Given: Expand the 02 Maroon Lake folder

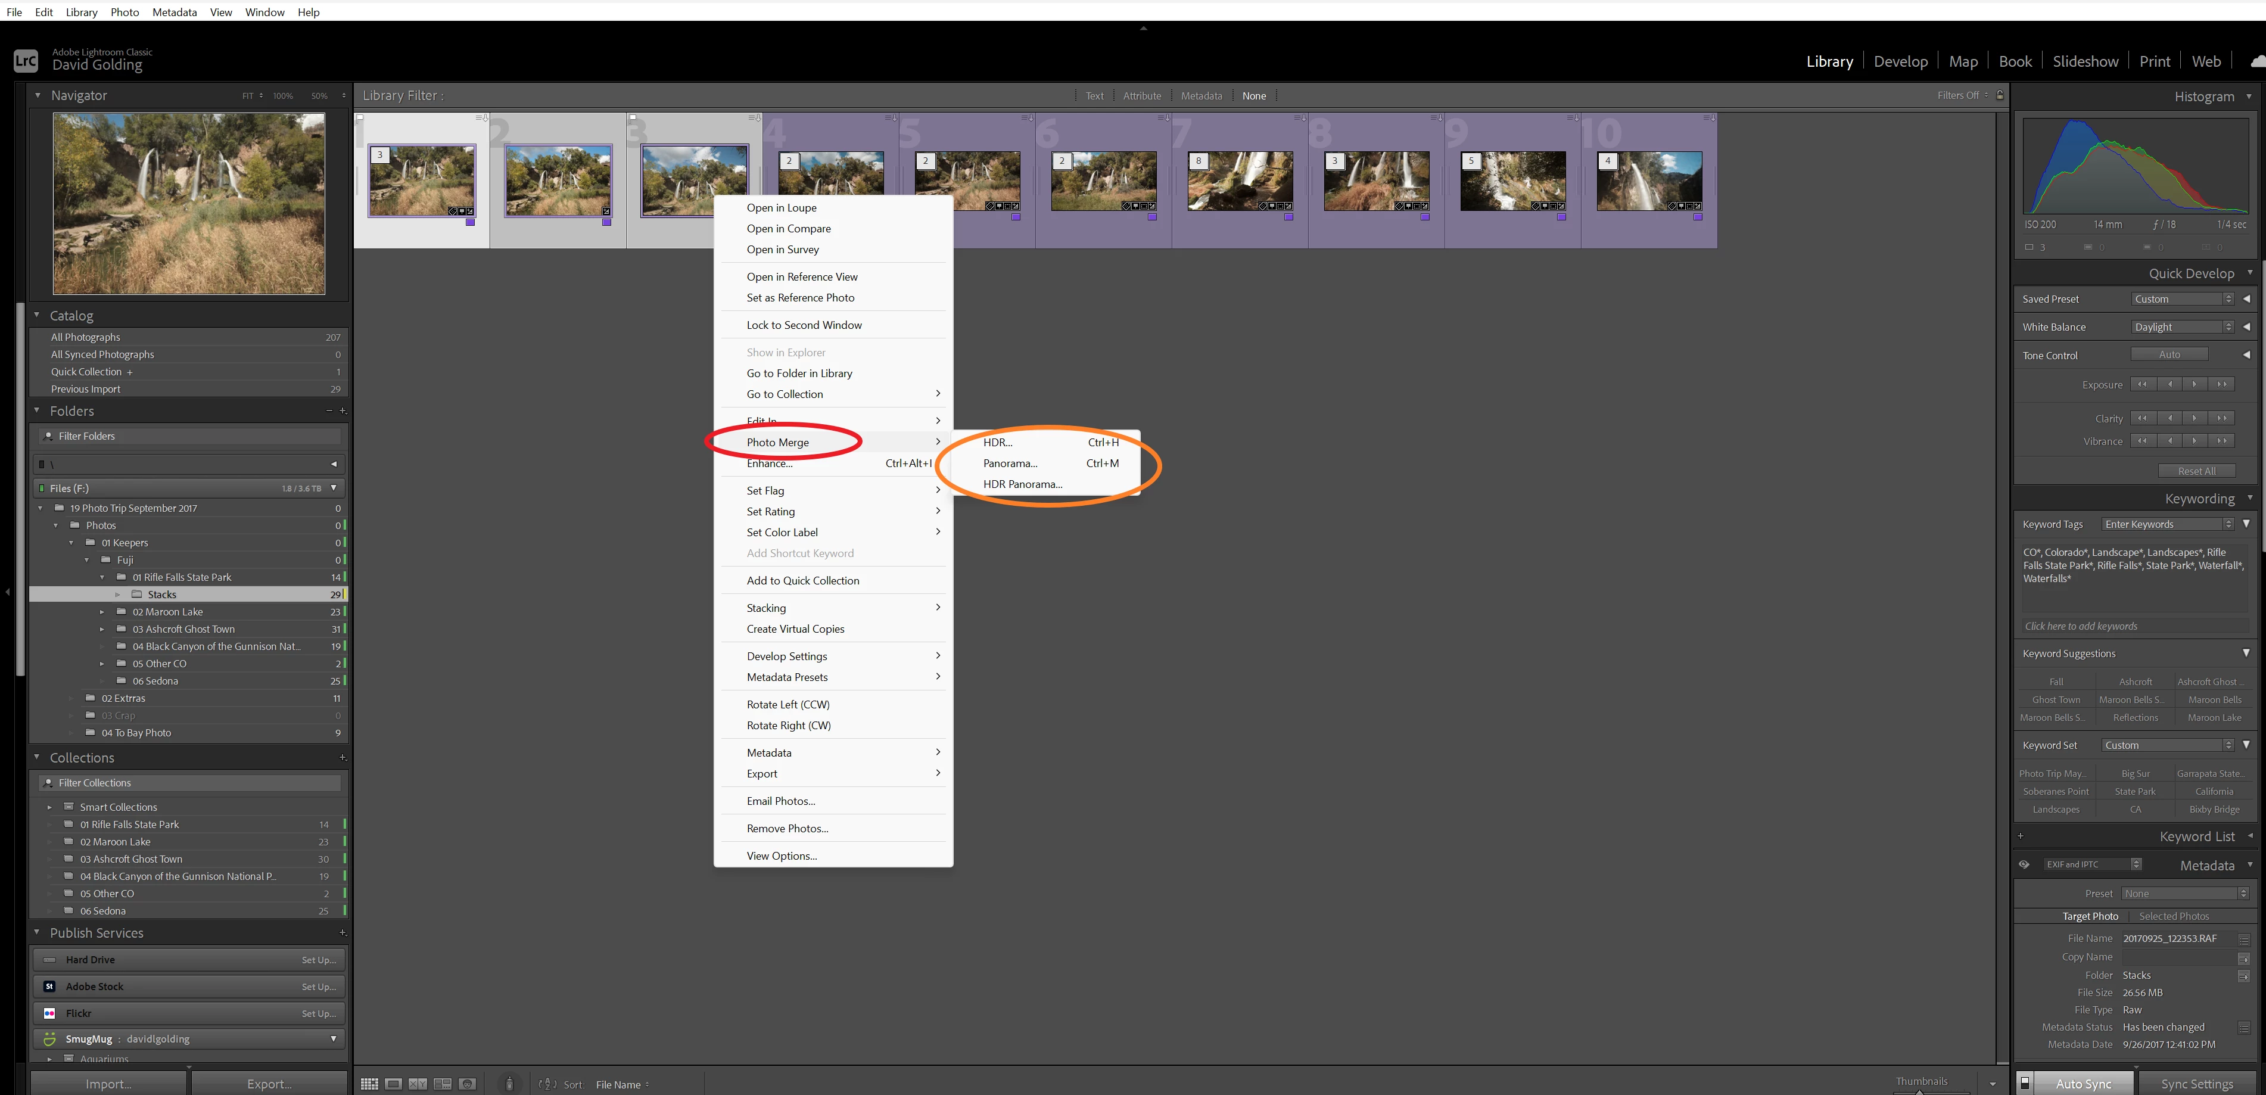Looking at the screenshot, I should (x=102, y=611).
